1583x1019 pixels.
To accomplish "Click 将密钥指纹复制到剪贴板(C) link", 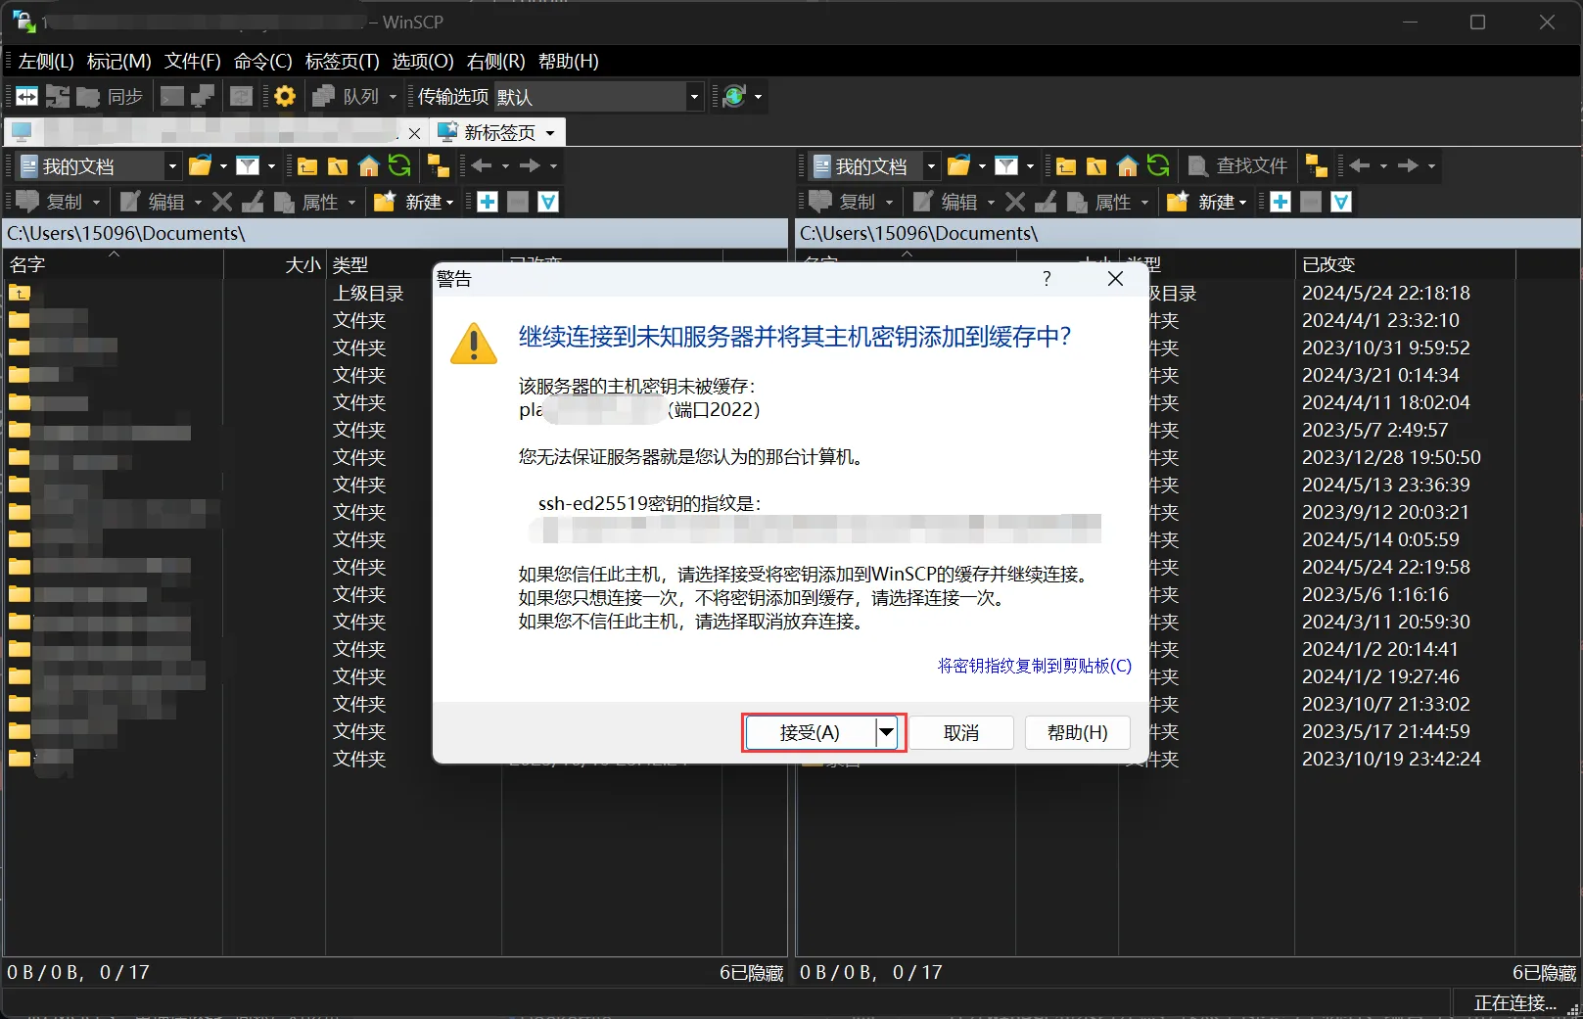I will tap(1035, 666).
